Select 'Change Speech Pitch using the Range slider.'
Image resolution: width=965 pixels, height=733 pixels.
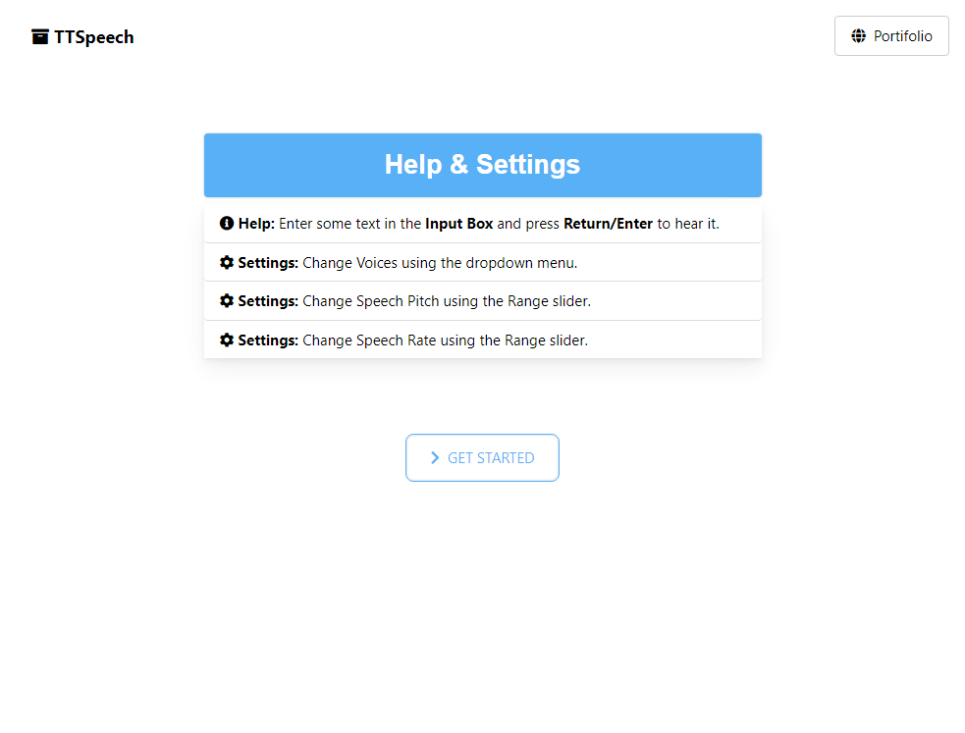[447, 301]
